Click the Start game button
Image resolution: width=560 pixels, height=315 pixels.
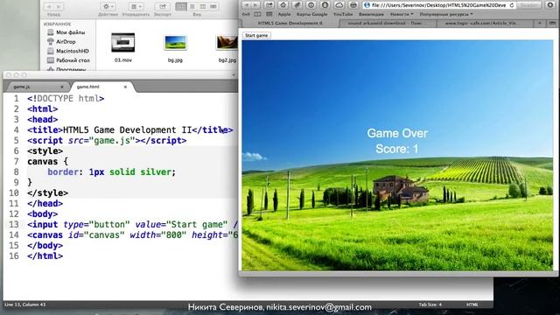pyautogui.click(x=256, y=35)
